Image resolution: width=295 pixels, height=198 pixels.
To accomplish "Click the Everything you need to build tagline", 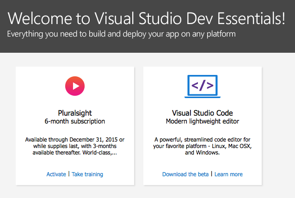I will 121,34.
